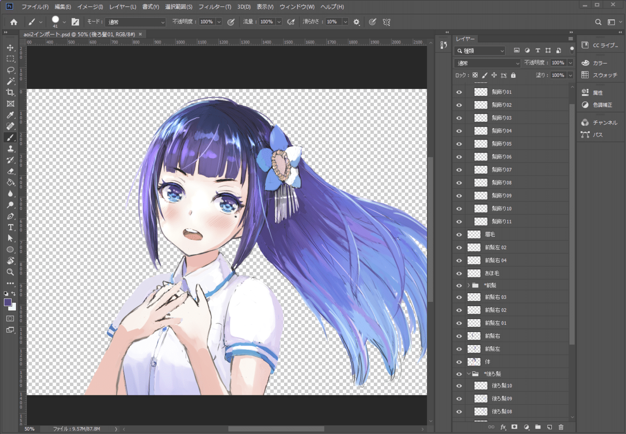The height and width of the screenshot is (434, 626).
Task: Toggle pressure for opacity button
Action: pyautogui.click(x=231, y=22)
